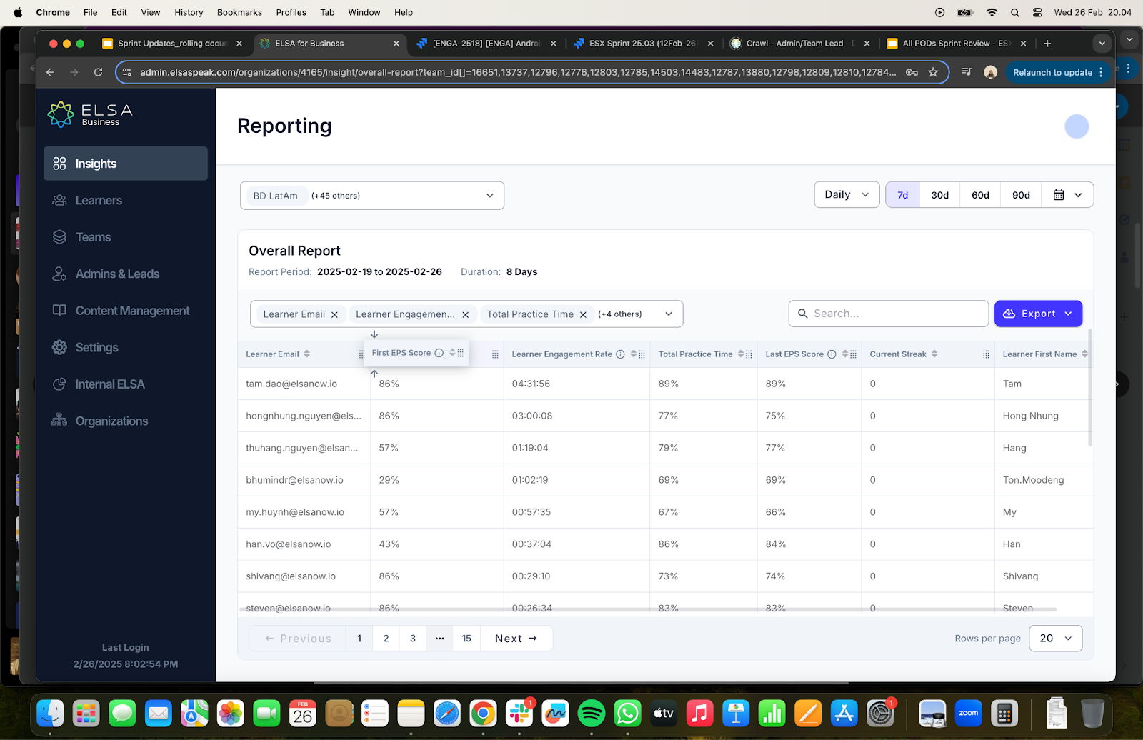Expand the BD LatAm team dropdown
The image size is (1143, 740).
372,196
